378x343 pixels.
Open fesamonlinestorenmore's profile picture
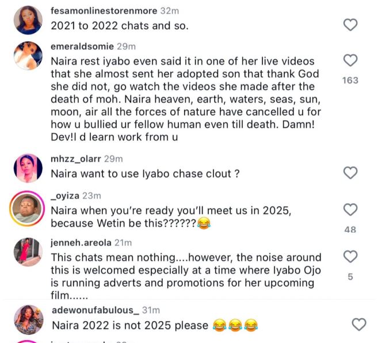tap(28, 20)
